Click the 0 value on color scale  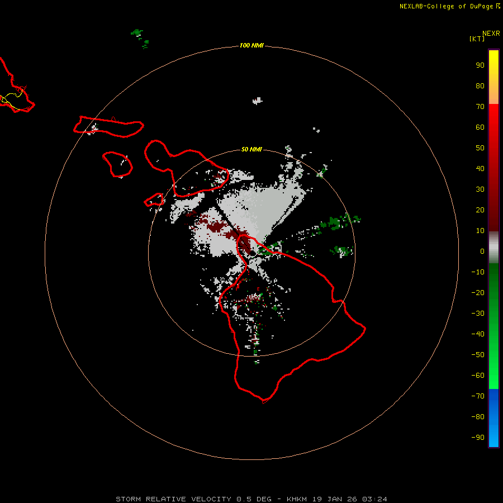pos(482,251)
